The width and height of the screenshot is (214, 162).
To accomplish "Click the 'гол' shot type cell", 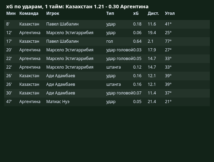I will coord(110,41).
